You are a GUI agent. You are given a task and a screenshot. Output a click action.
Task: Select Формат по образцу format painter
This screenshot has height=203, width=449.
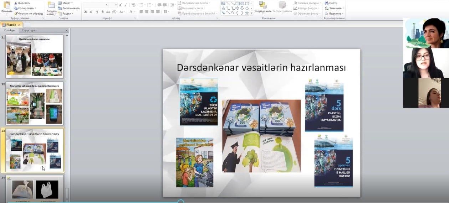[28, 13]
